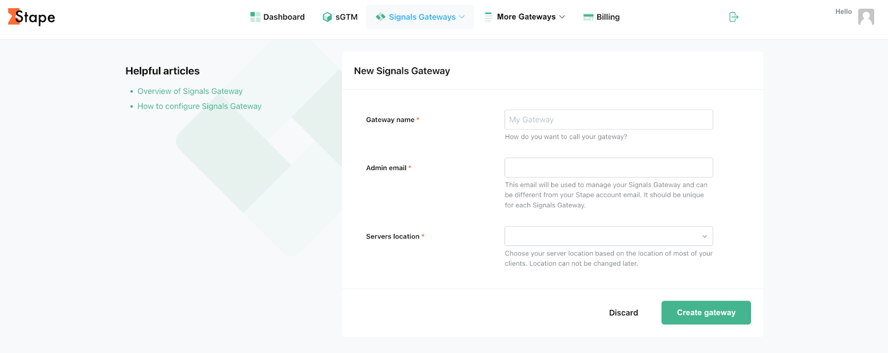
Task: Open the Servers location dropdown
Action: (x=609, y=236)
